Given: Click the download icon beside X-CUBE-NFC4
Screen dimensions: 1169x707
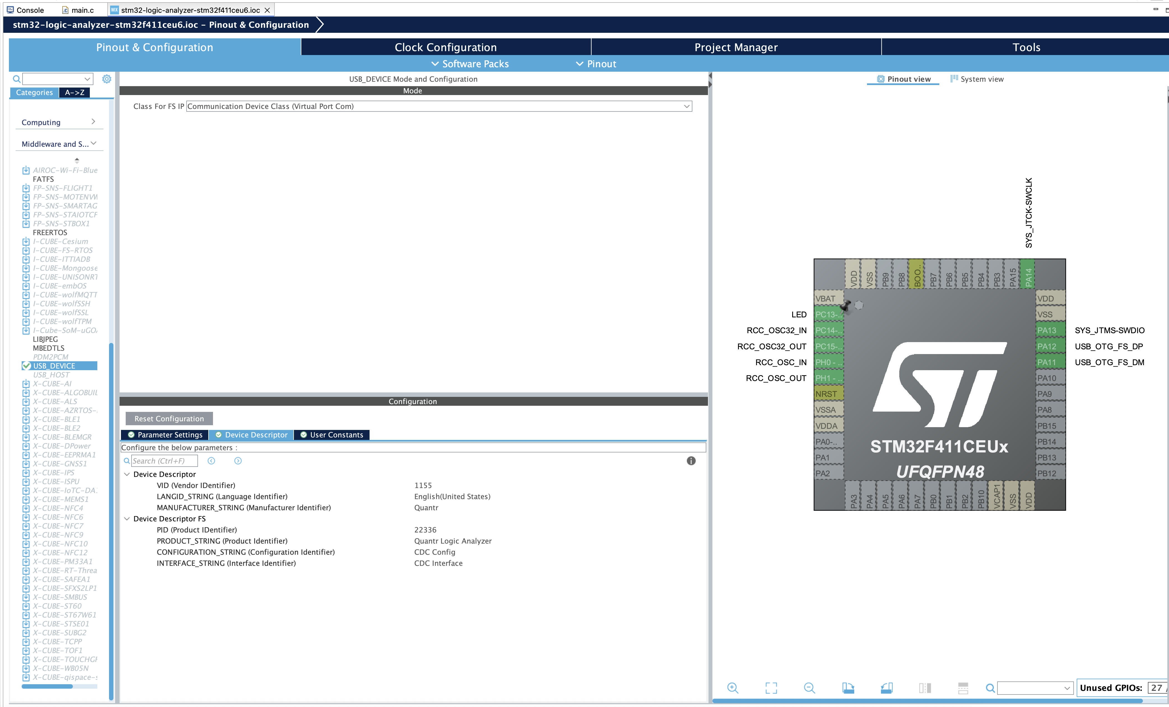Looking at the screenshot, I should 26,508.
